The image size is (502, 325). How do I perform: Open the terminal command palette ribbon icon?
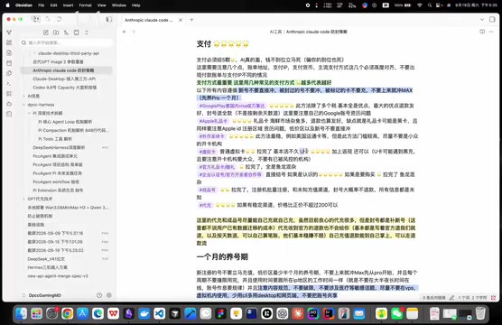click(x=9, y=83)
